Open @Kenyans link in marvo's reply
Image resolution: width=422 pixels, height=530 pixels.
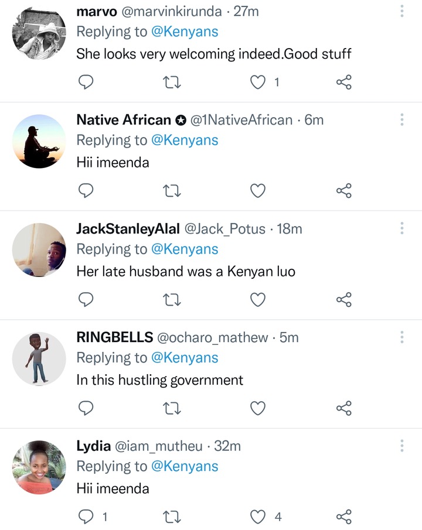click(185, 32)
